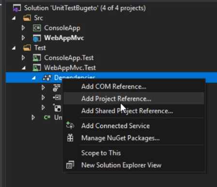Screen dimensions: 217x187
Task: Select the ConsoleApp.Test project label
Action: click(x=69, y=58)
